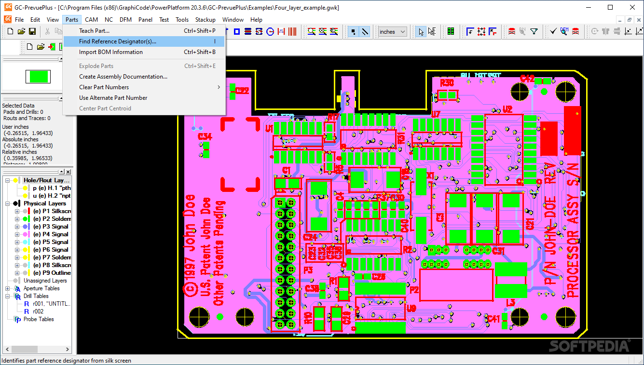Click the red barcode stripes toolbar icon
Viewport: 644px width, 365px height.
(292, 32)
